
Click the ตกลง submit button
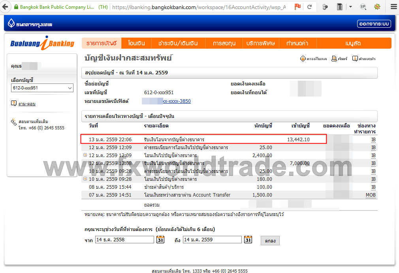(270, 241)
